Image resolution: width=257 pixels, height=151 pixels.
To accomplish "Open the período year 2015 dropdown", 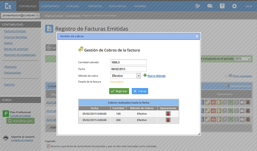I will click(x=242, y=59).
